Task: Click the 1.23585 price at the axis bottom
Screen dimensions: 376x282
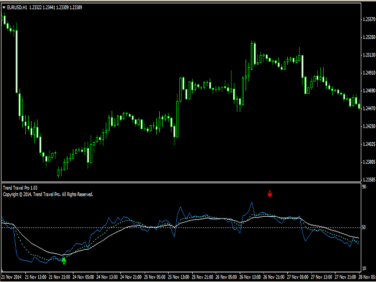Action: coord(368,180)
